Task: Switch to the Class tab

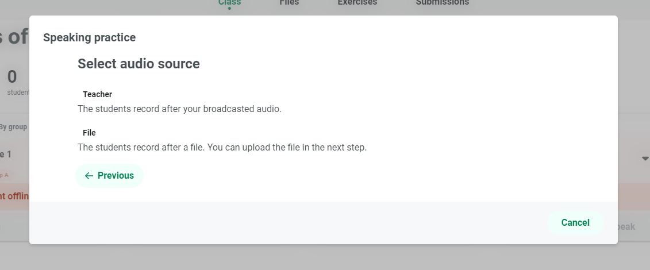Action: point(229,3)
